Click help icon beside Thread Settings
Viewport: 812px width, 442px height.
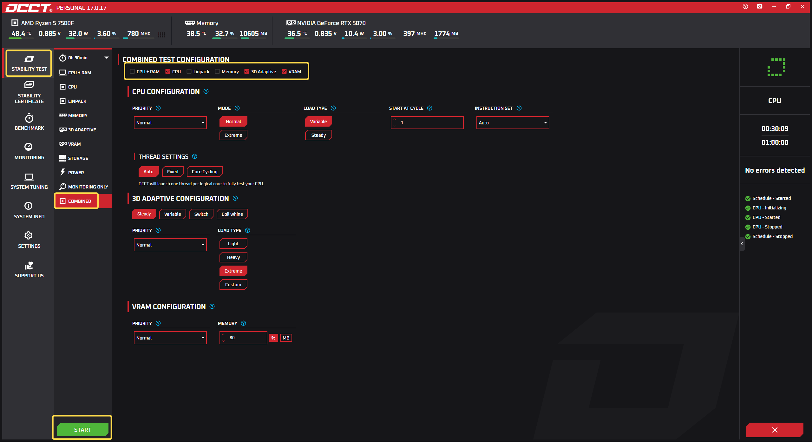tap(195, 156)
